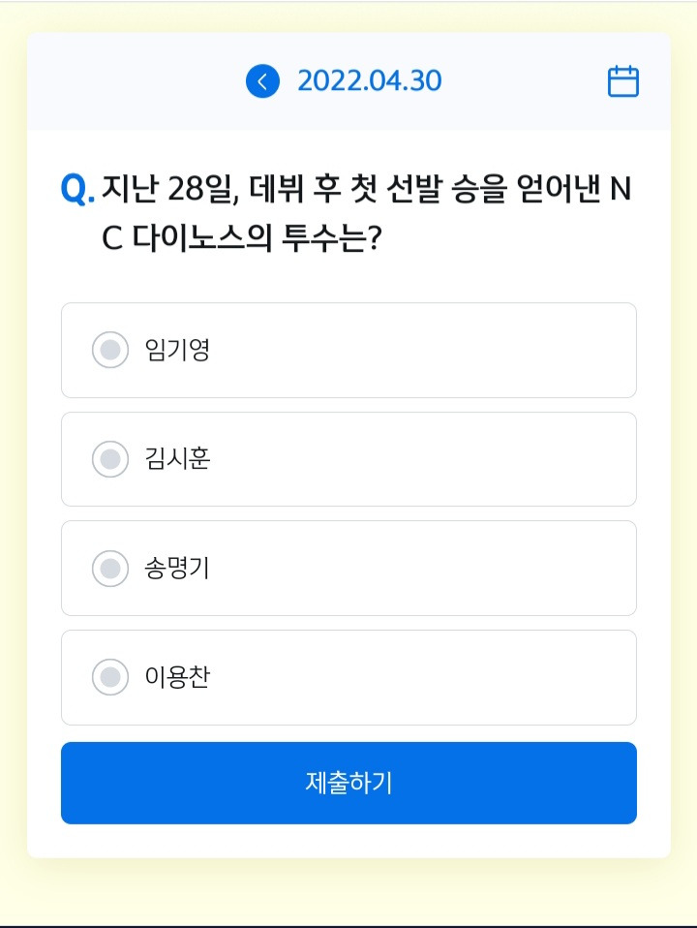The height and width of the screenshot is (928, 697).
Task: Submit answer with 제출하기 button
Action: click(x=349, y=783)
